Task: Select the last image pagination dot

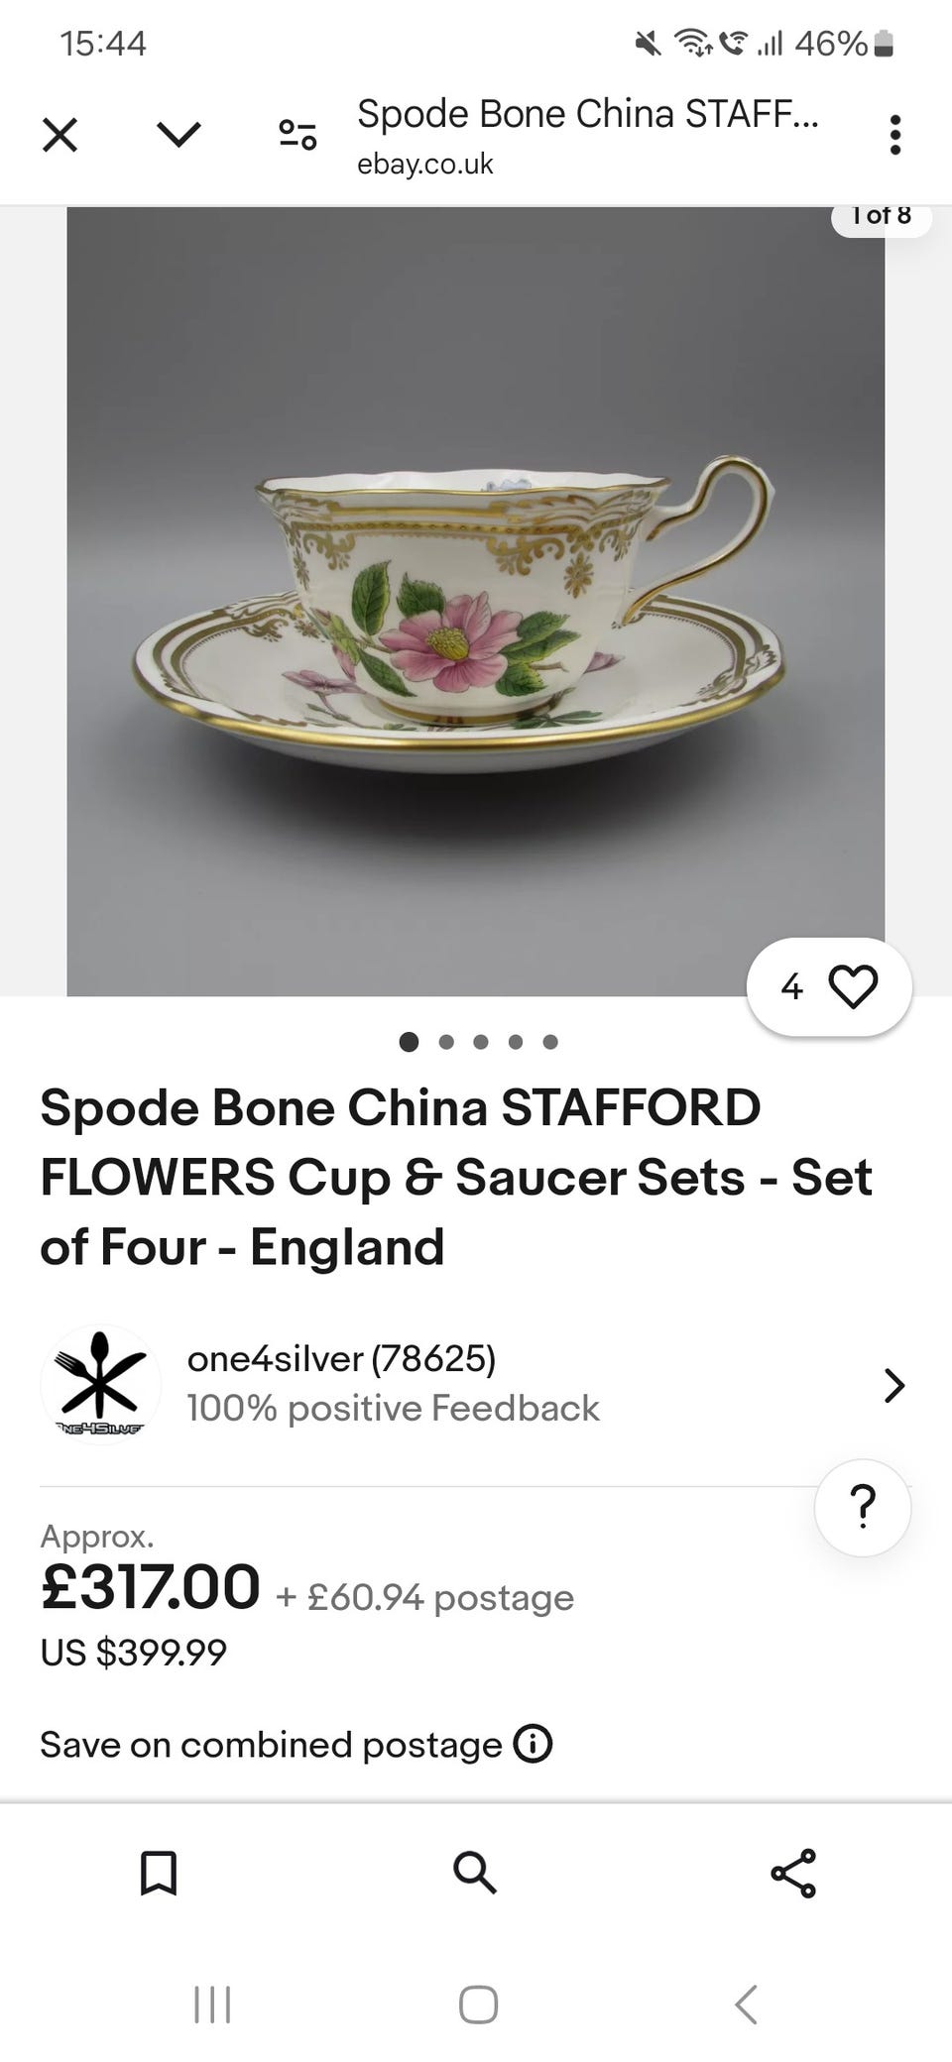Action: [x=550, y=1042]
